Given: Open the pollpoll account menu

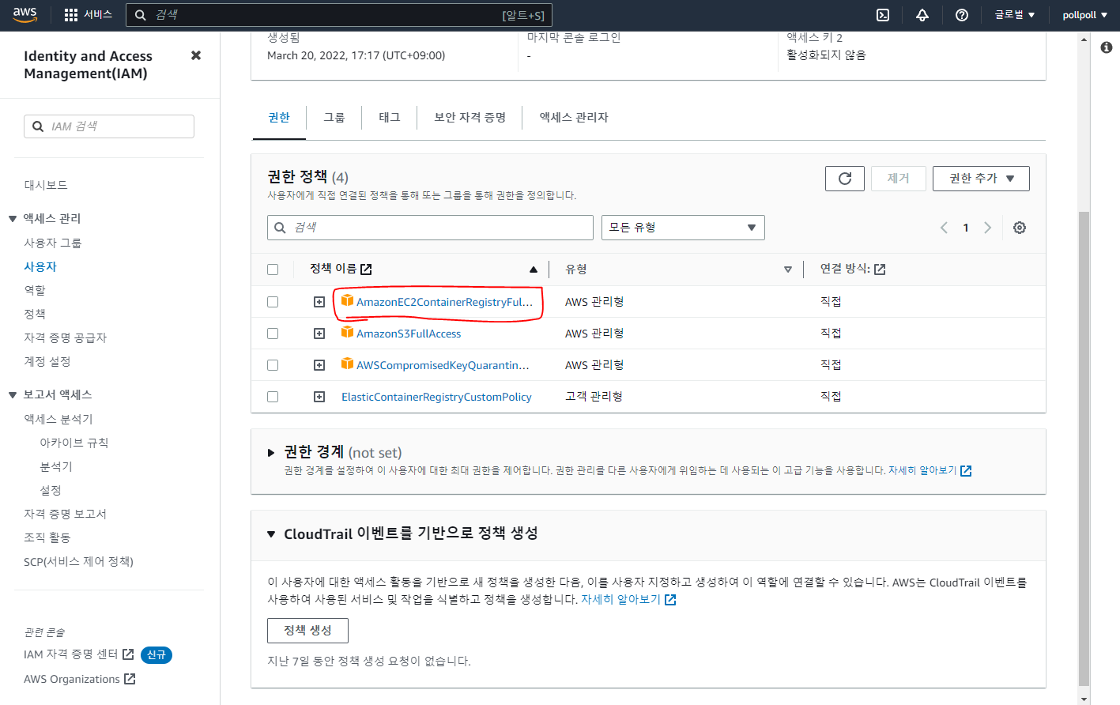Looking at the screenshot, I should (x=1084, y=15).
